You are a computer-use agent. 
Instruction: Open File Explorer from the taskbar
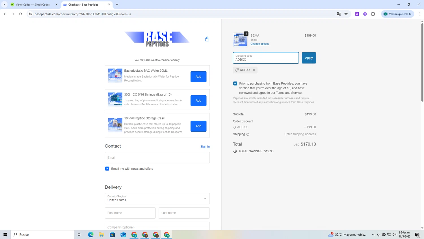pyautogui.click(x=101, y=234)
